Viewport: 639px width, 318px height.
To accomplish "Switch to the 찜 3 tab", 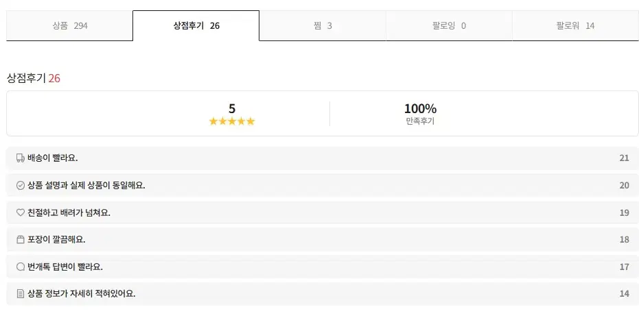I will [323, 26].
